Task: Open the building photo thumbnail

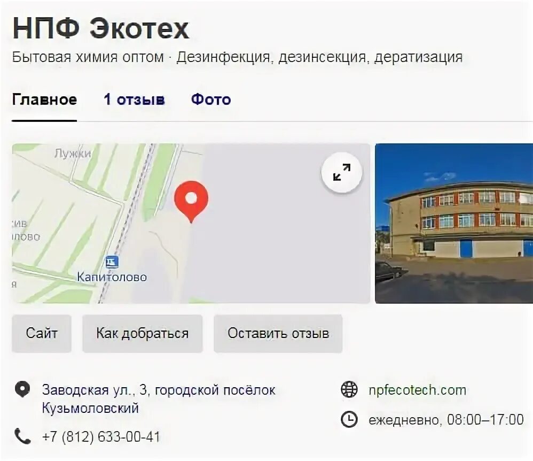Action: coord(454,224)
